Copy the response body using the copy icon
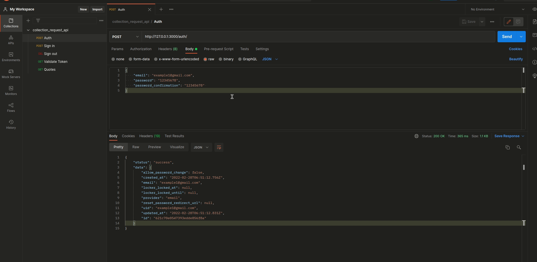537x262 pixels. pyautogui.click(x=507, y=147)
